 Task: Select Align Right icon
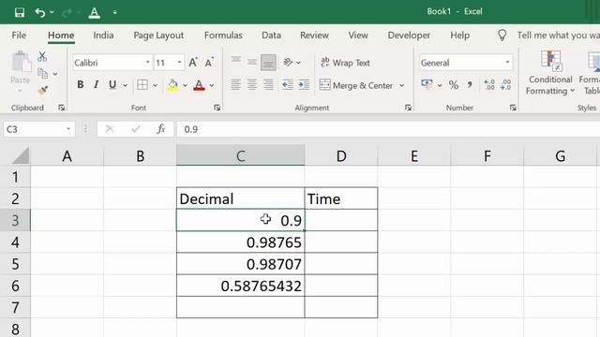point(269,84)
